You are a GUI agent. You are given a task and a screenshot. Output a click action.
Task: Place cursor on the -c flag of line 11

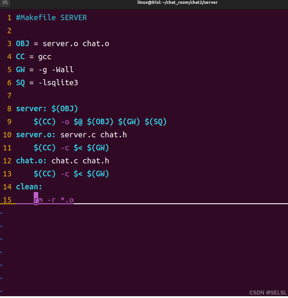[65, 148]
